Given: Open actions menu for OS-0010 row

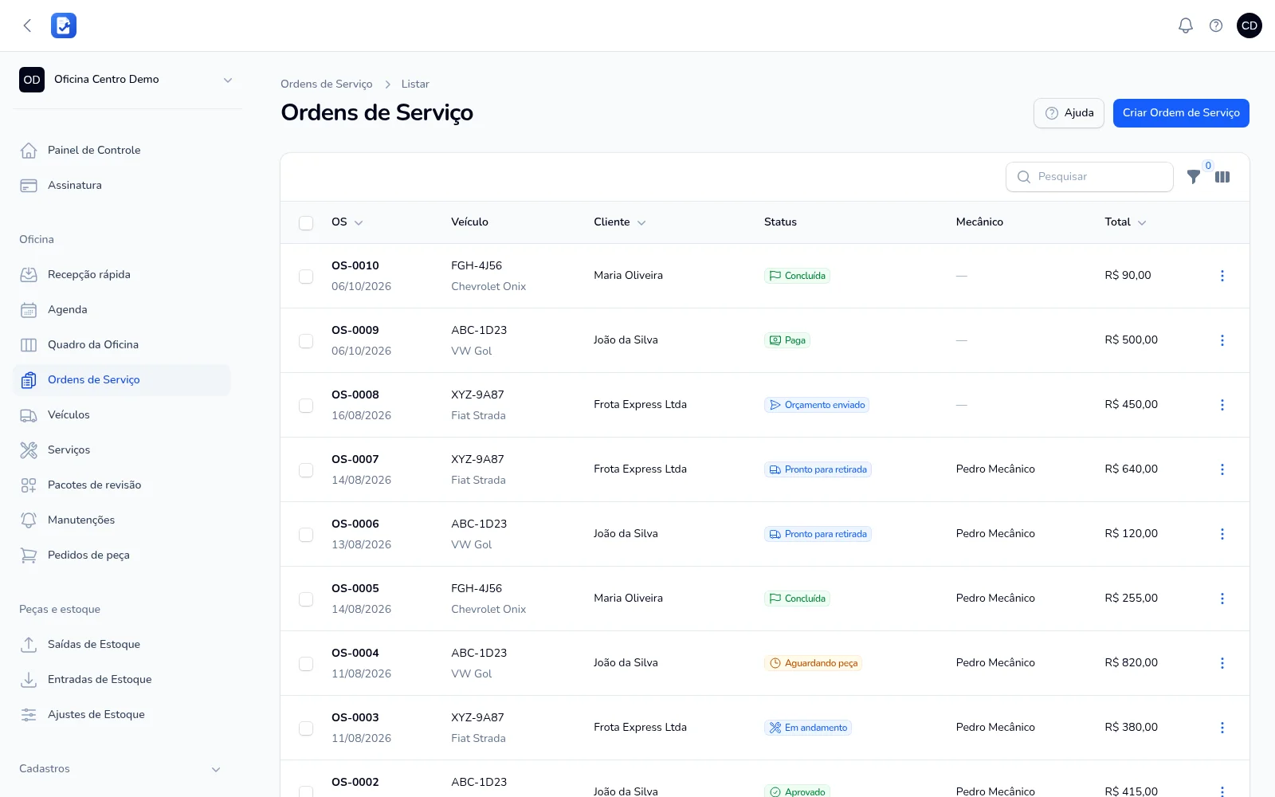Looking at the screenshot, I should (1222, 276).
